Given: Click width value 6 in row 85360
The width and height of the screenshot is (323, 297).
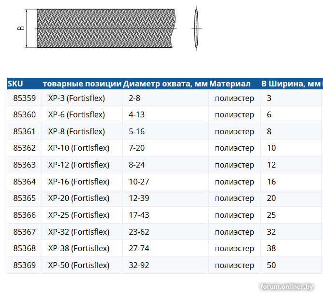Looking at the screenshot, I should point(269,114).
